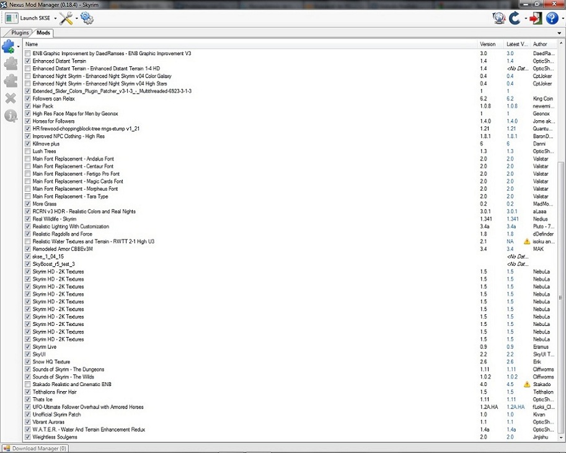This screenshot has height=453, width=566.
Task: Sort by the Author column header
Action: pos(544,44)
